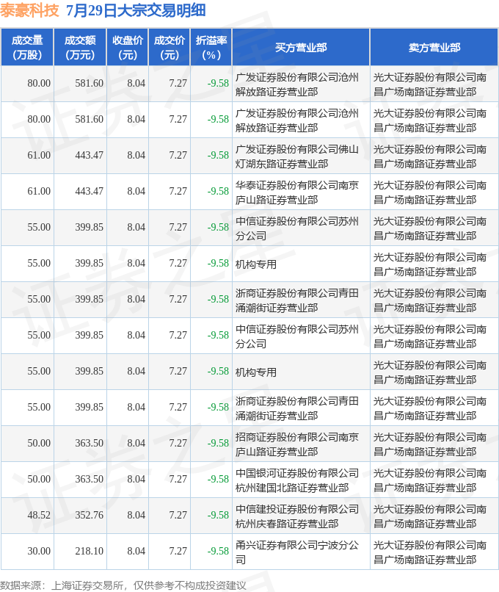Click the 泰豪科技 title text
The height and width of the screenshot is (592, 499).
29,10
